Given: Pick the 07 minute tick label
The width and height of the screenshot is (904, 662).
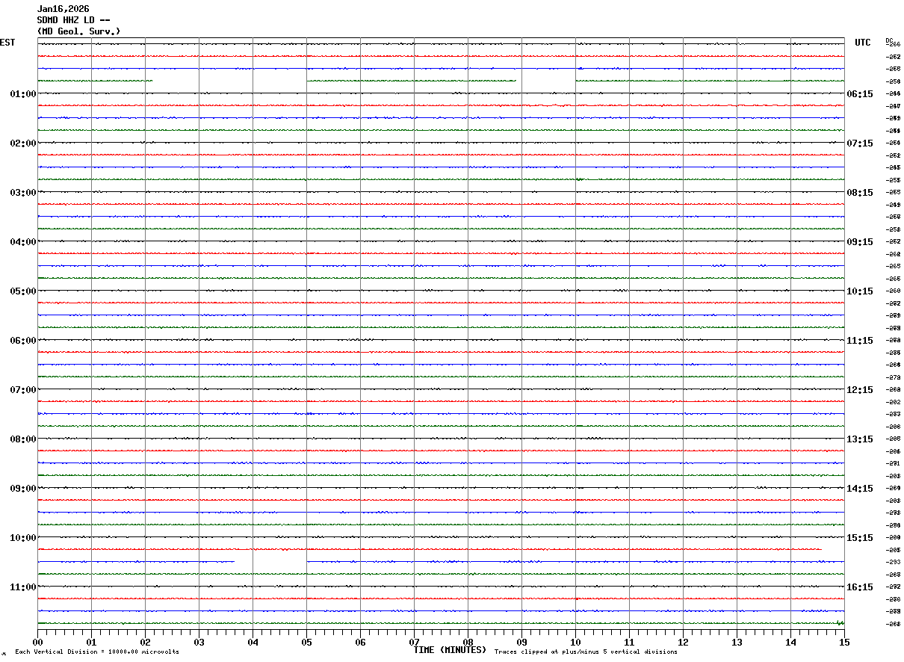Looking at the screenshot, I should click(414, 642).
